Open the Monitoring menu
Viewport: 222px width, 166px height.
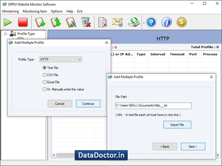10,11
